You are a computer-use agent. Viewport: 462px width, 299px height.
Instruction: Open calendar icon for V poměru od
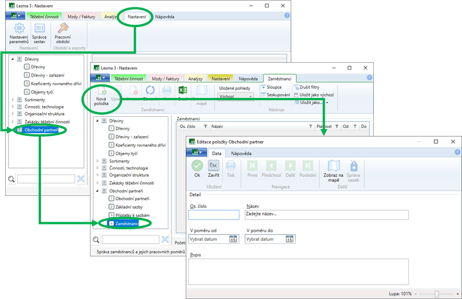pyautogui.click(x=234, y=240)
